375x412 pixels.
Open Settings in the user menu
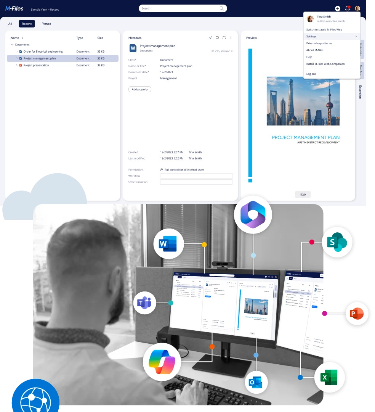pyautogui.click(x=332, y=37)
